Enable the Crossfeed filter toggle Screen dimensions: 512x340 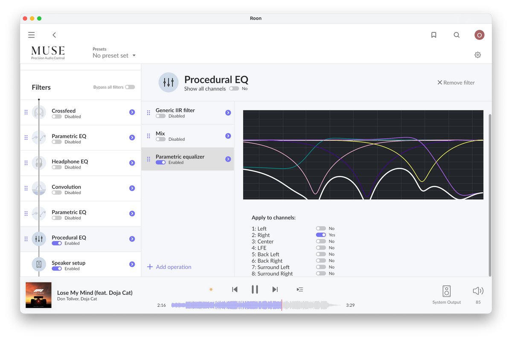click(56, 116)
